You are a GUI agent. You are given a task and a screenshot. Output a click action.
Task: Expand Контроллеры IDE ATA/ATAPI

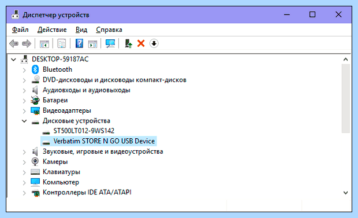(x=24, y=193)
